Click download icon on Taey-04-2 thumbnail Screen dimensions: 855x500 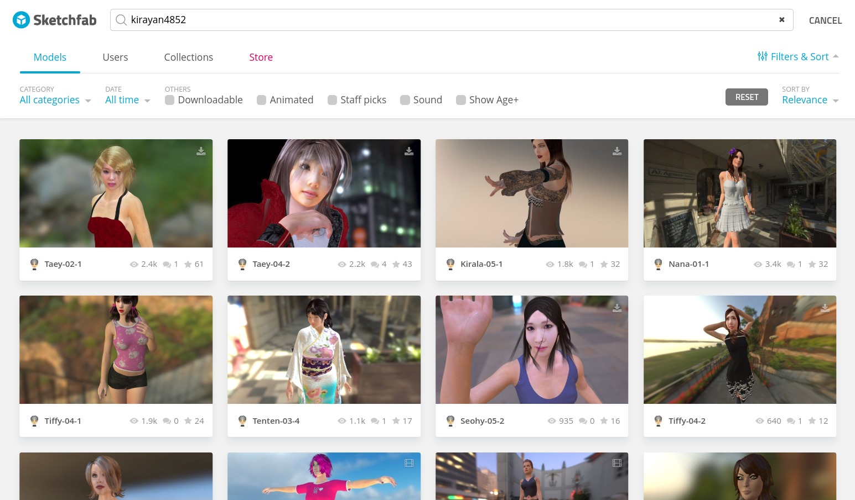click(409, 151)
